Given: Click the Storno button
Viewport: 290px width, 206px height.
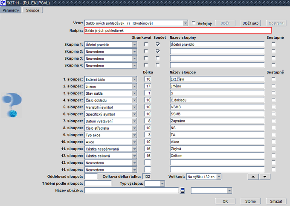Looking at the screenshot, I should pos(251,200).
